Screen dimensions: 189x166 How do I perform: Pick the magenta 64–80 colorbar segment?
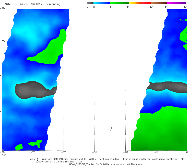click(177, 3)
